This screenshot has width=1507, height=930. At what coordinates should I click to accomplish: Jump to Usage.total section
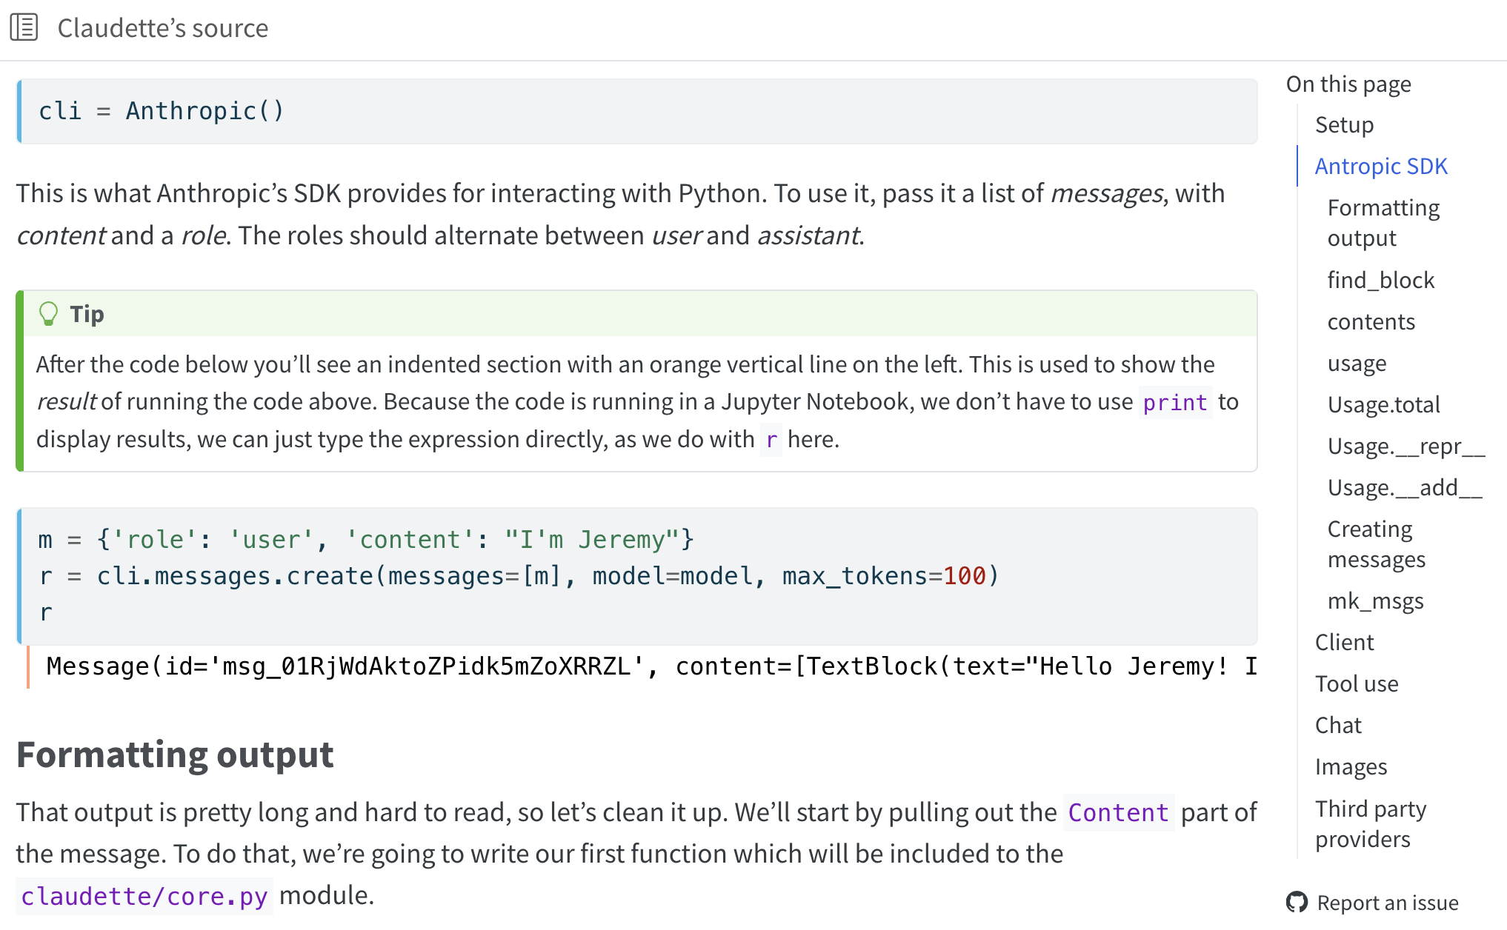coord(1383,405)
